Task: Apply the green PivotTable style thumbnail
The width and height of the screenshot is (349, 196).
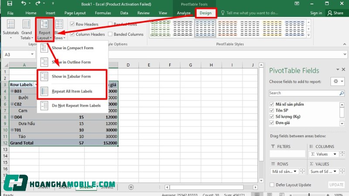Action: click(x=160, y=28)
